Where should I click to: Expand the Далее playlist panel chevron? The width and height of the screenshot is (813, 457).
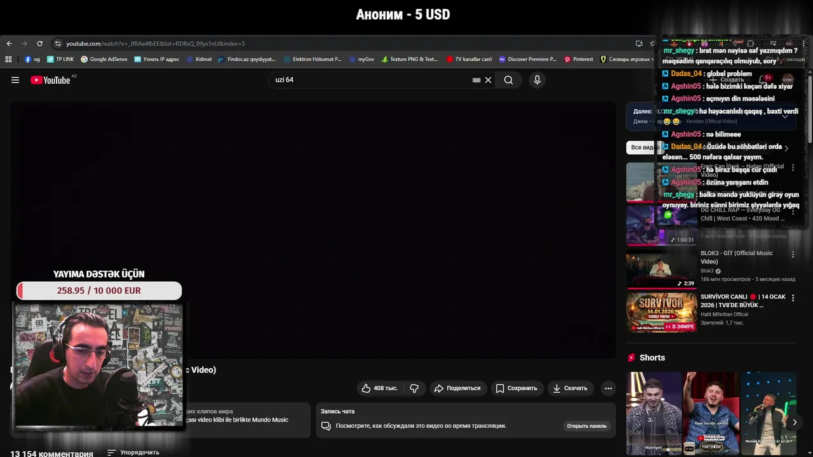785,116
